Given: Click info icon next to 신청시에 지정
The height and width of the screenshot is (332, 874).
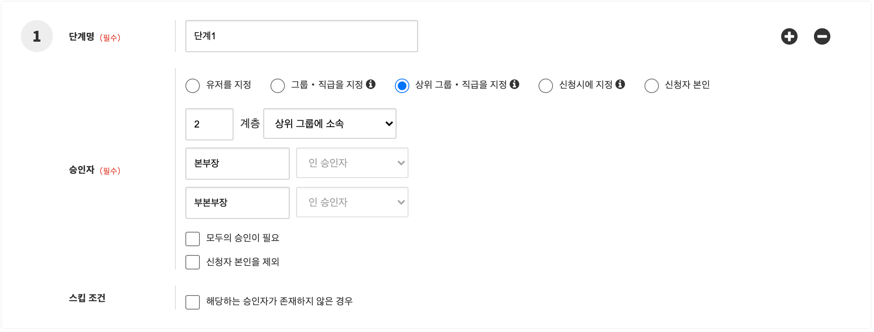Looking at the screenshot, I should pyautogui.click(x=620, y=84).
